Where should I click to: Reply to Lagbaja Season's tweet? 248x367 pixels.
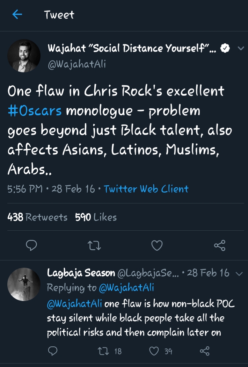[52, 351]
